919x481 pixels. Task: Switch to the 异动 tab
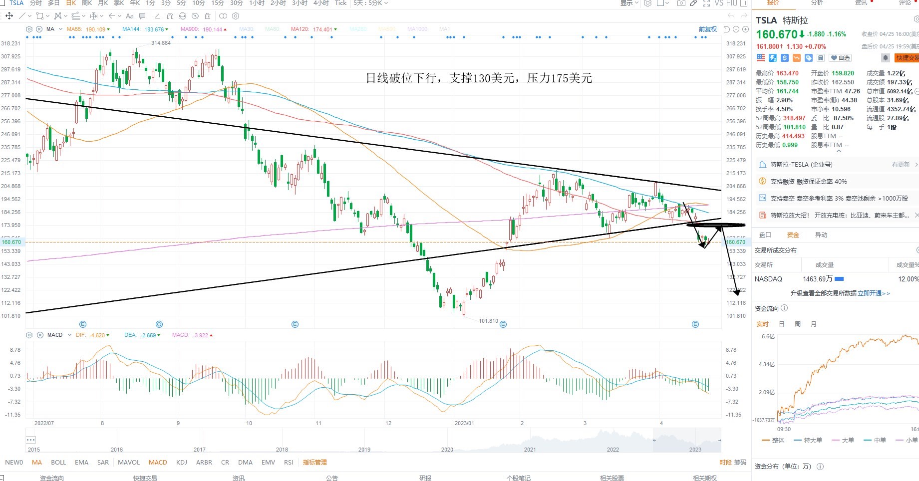point(821,235)
